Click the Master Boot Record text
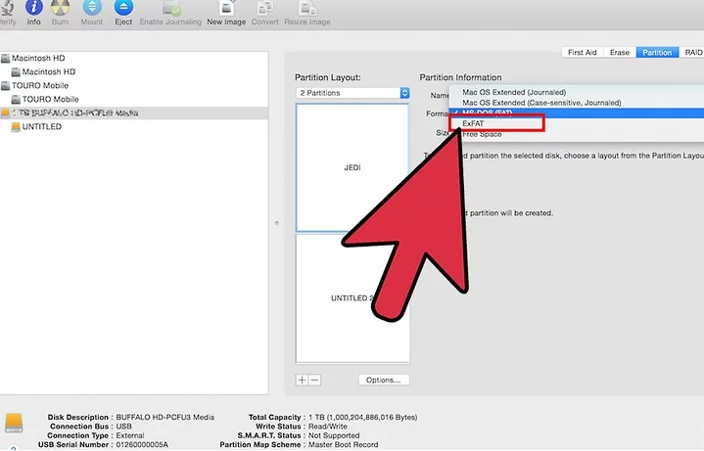 [x=343, y=445]
